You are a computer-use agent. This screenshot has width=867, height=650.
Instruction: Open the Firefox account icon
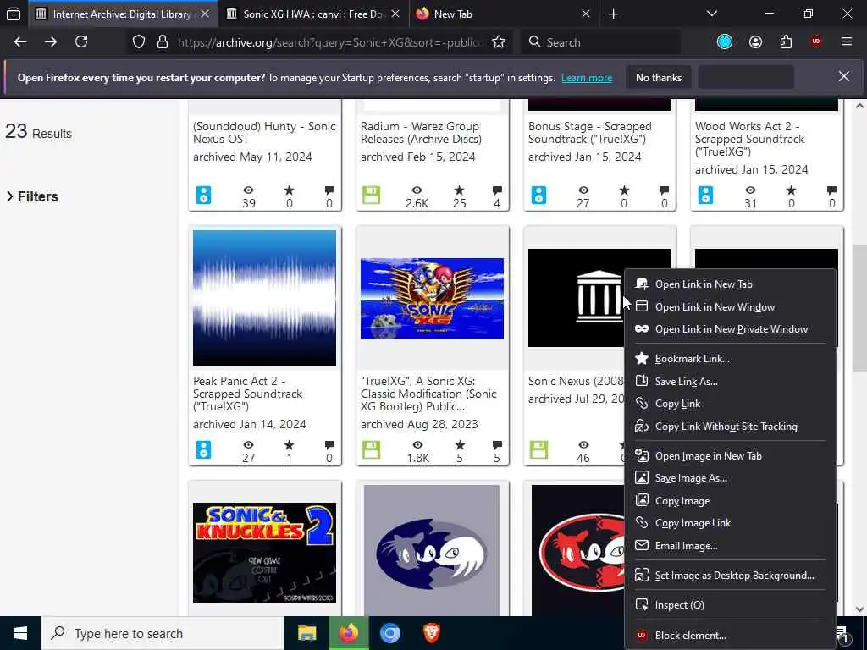pyautogui.click(x=755, y=42)
